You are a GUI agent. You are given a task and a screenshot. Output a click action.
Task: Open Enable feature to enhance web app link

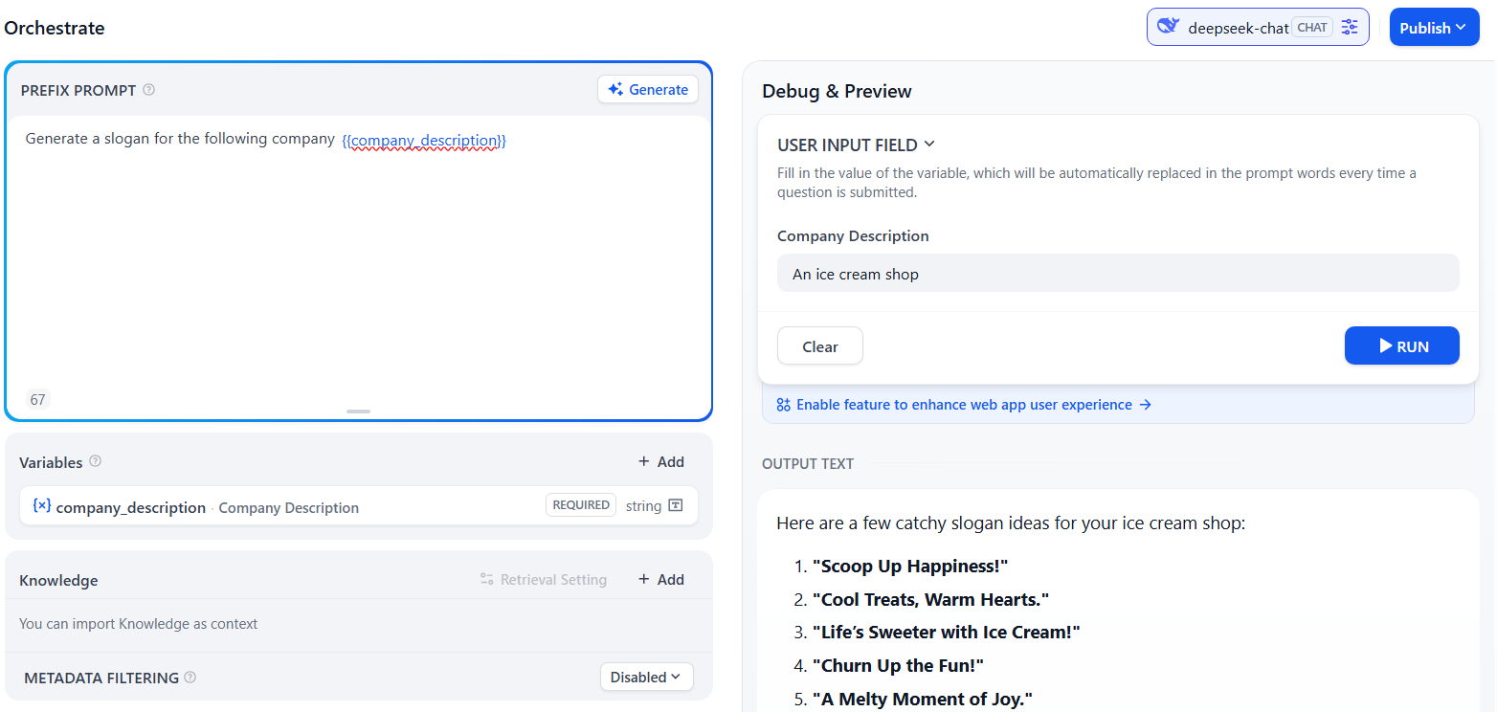964,405
